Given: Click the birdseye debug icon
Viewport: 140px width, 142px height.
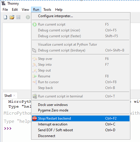Looking at the screenshot, I should point(35,50).
